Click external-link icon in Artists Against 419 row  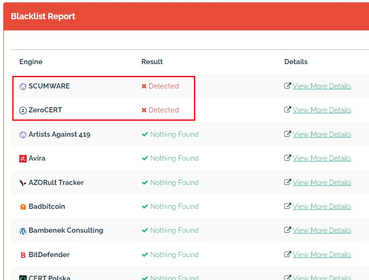tap(287, 134)
